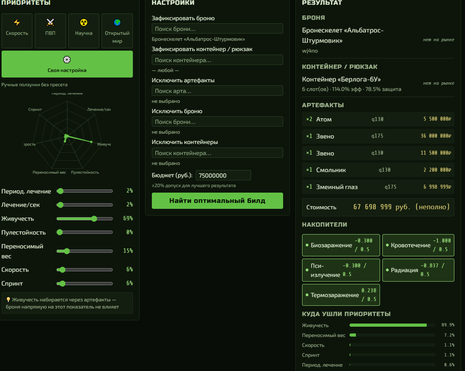Open the Зафиксировать контейнер search field
Image resolution: width=465 pixels, height=371 pixels.
coord(217,60)
